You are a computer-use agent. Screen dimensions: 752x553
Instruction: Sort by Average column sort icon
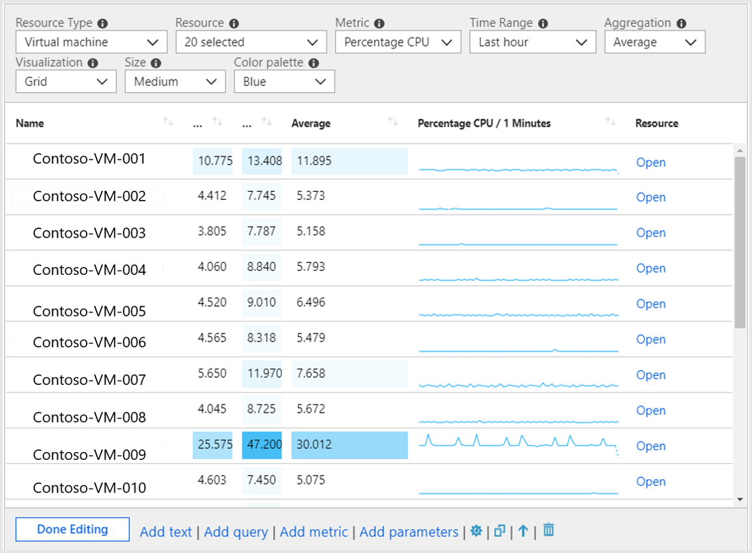pos(393,122)
